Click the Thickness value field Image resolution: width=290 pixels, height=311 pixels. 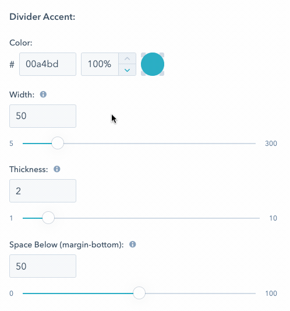click(x=43, y=191)
